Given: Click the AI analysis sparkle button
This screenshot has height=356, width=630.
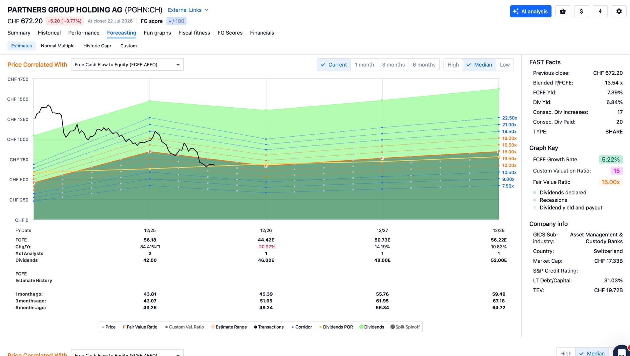Looking at the screenshot, I should click(531, 11).
